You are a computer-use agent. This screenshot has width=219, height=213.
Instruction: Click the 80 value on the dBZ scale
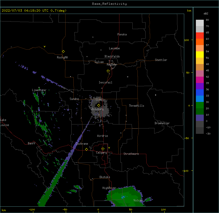[207, 20]
